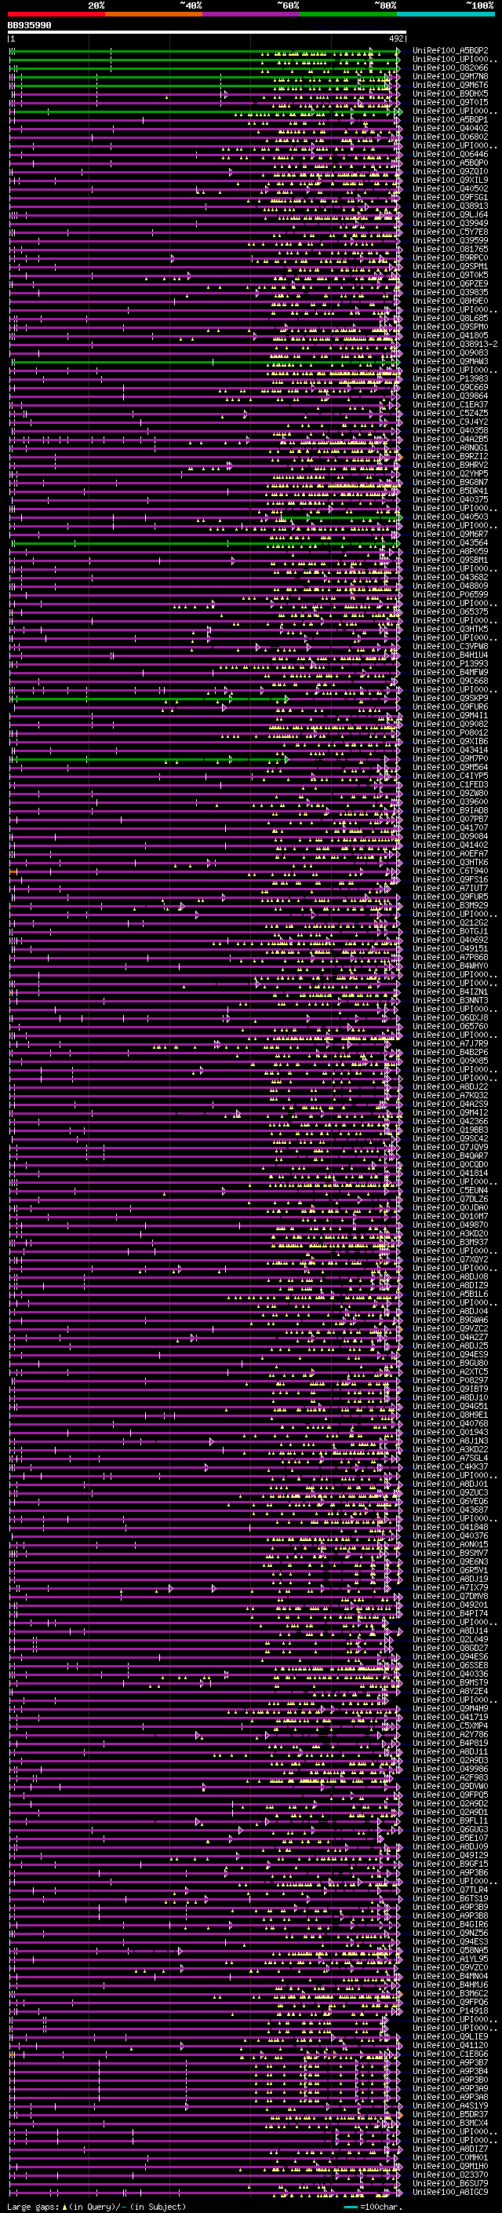This screenshot has width=502, height=2213.
Task: Open hit UniRef100_Q9M7N8
Action: click(x=450, y=76)
